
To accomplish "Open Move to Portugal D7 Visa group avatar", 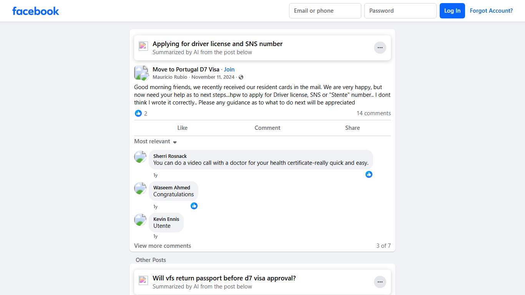I will pyautogui.click(x=141, y=73).
